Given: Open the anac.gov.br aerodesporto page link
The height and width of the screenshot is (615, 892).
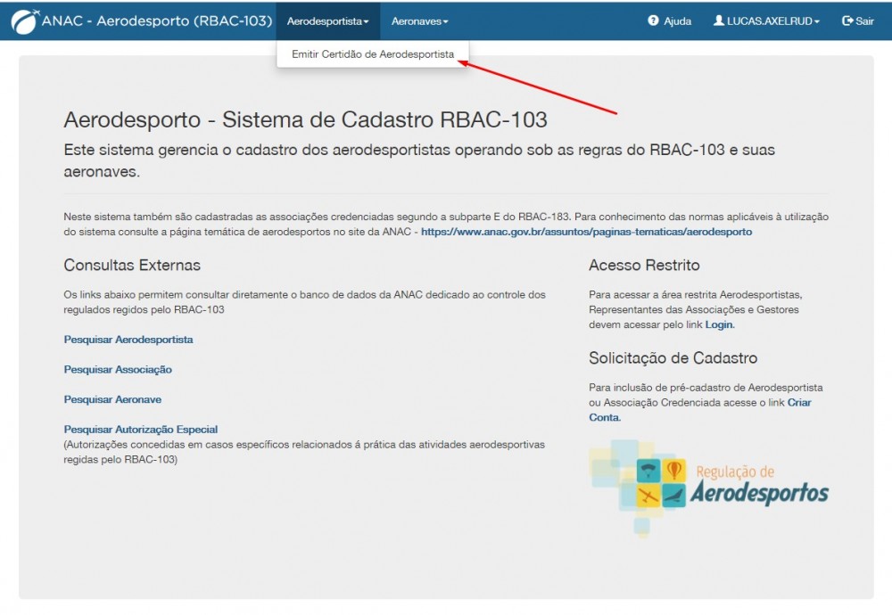Looking at the screenshot, I should coord(587,232).
